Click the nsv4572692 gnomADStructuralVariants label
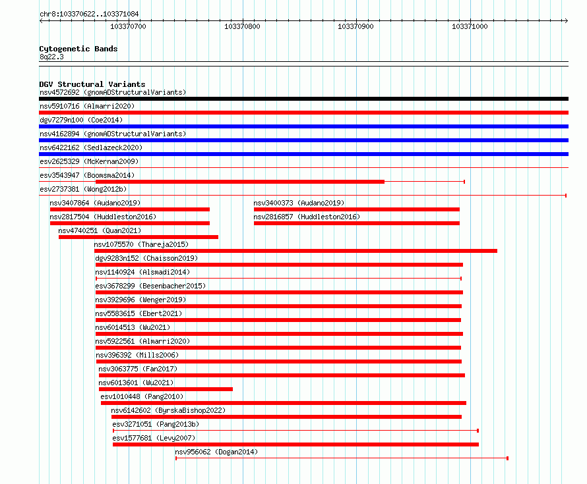587x484 pixels. coord(113,92)
